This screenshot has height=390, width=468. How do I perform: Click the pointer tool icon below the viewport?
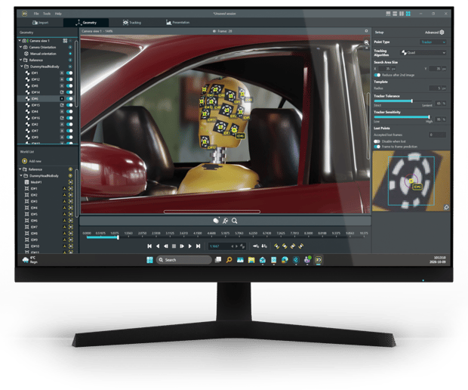(226, 221)
